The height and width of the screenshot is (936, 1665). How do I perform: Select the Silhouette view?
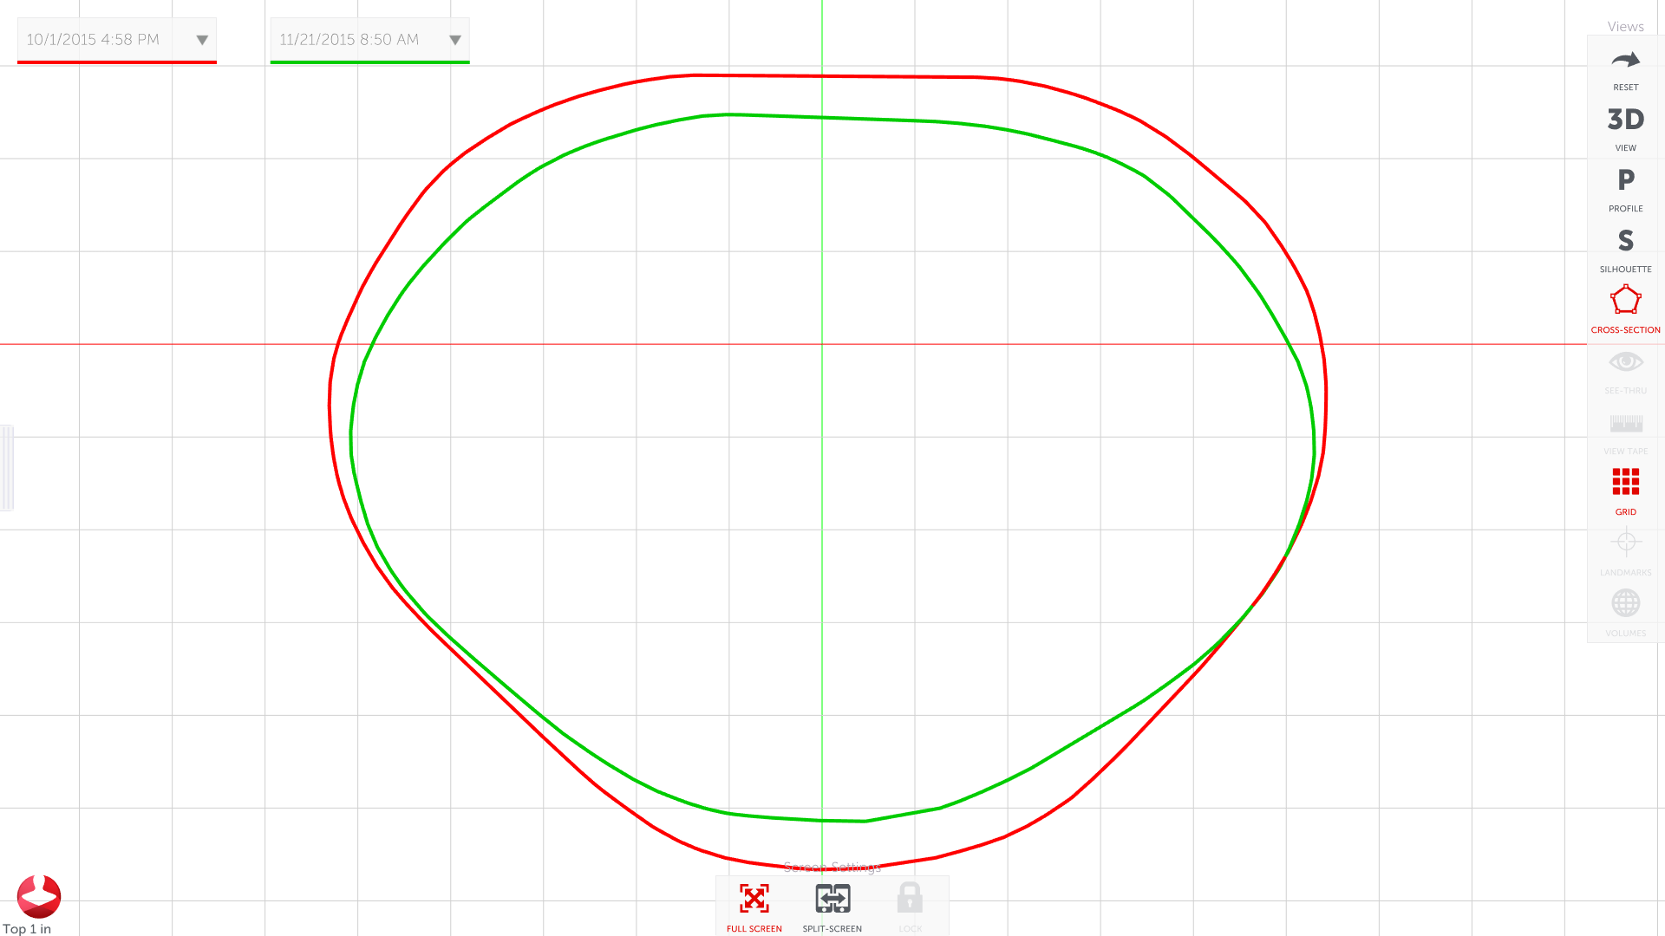coord(1625,242)
